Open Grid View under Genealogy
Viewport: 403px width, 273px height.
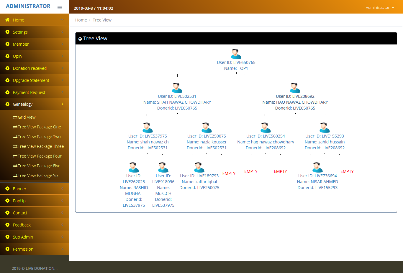click(x=24, y=117)
